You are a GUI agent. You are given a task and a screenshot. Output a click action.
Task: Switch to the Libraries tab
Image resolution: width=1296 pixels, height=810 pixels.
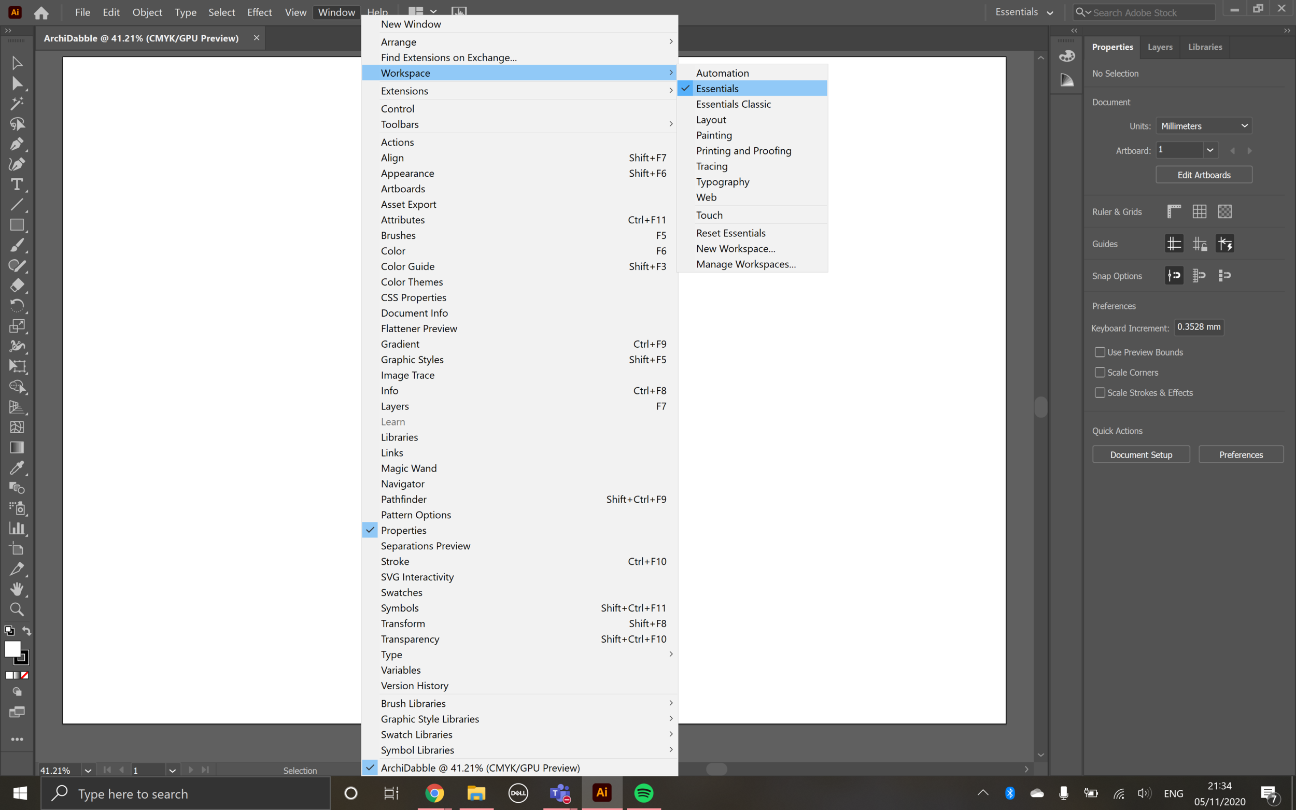pos(1204,47)
